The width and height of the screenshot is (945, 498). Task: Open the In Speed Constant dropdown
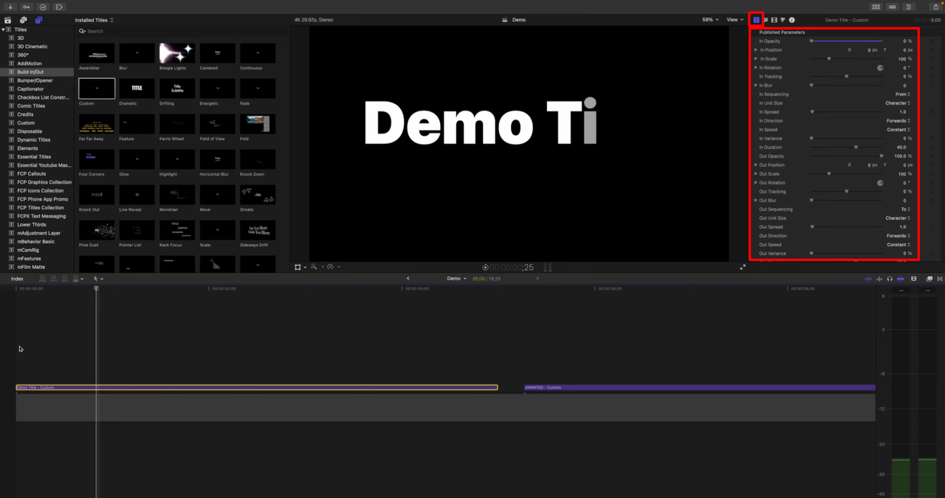[x=898, y=130]
